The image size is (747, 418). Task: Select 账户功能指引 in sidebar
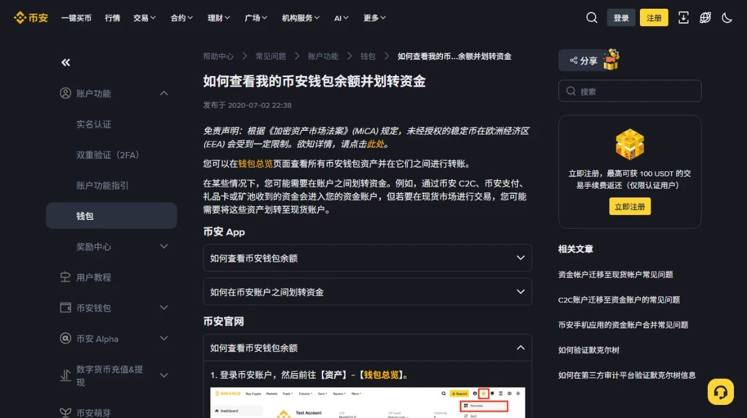coord(103,185)
